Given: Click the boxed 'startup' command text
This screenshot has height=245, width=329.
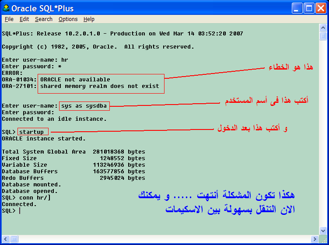Looking at the screenshot, I should point(31,132).
